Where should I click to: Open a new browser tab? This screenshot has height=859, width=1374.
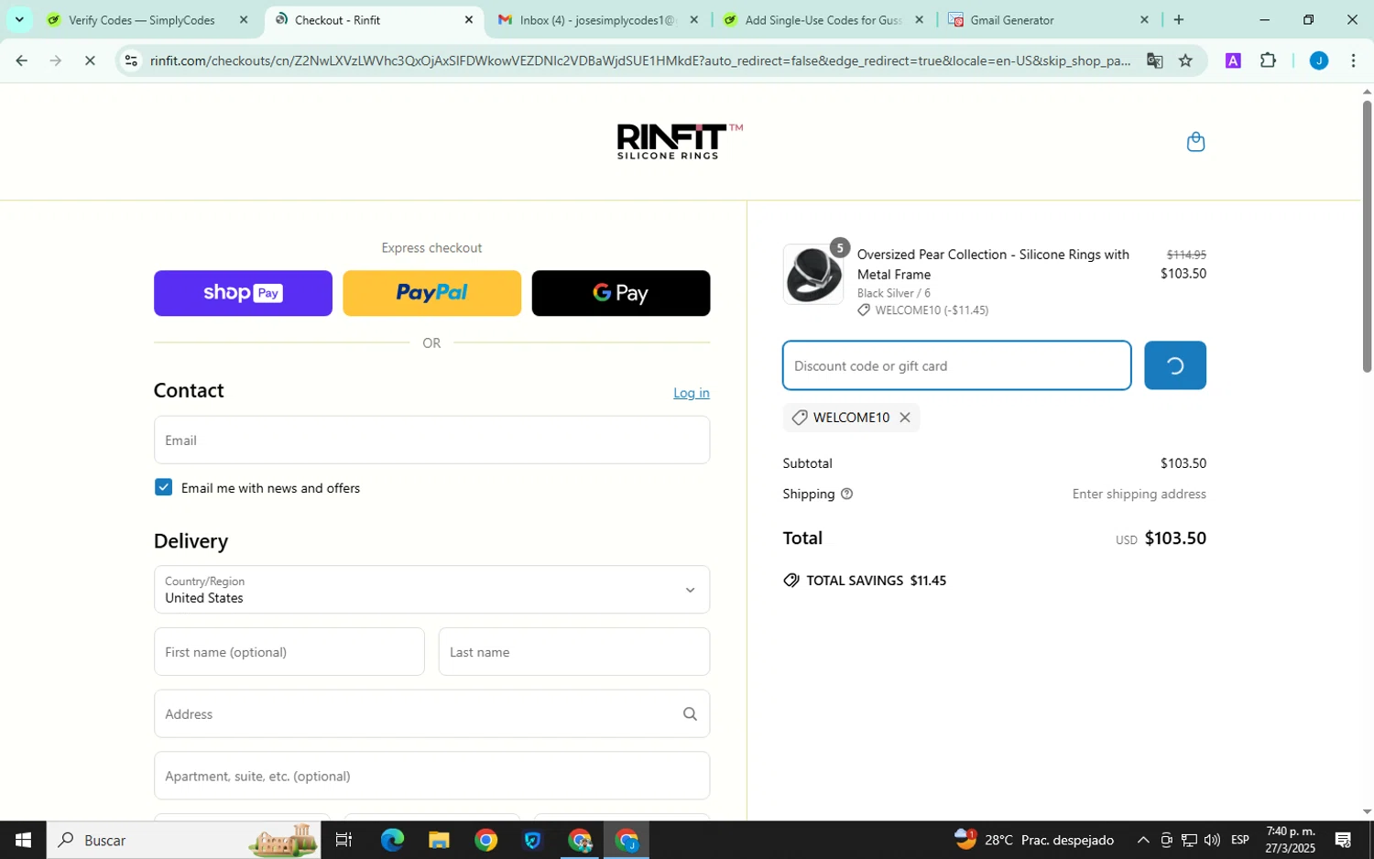[1179, 19]
